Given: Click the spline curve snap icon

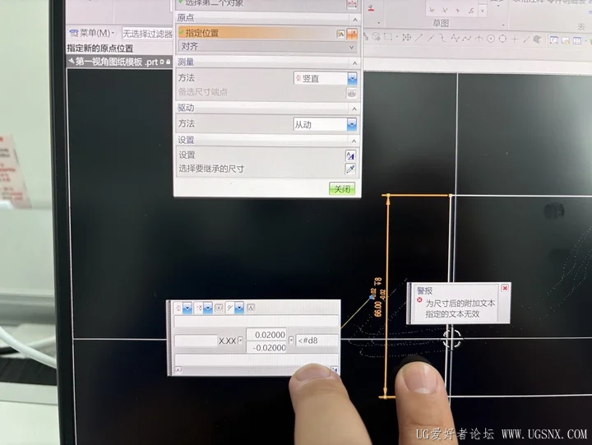Looking at the screenshot, I should point(467,38).
